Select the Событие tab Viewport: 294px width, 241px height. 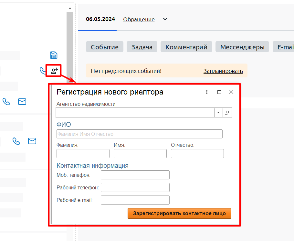(105, 47)
